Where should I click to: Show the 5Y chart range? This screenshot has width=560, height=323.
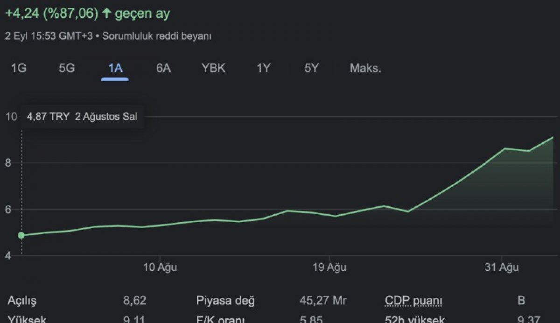[x=311, y=68]
